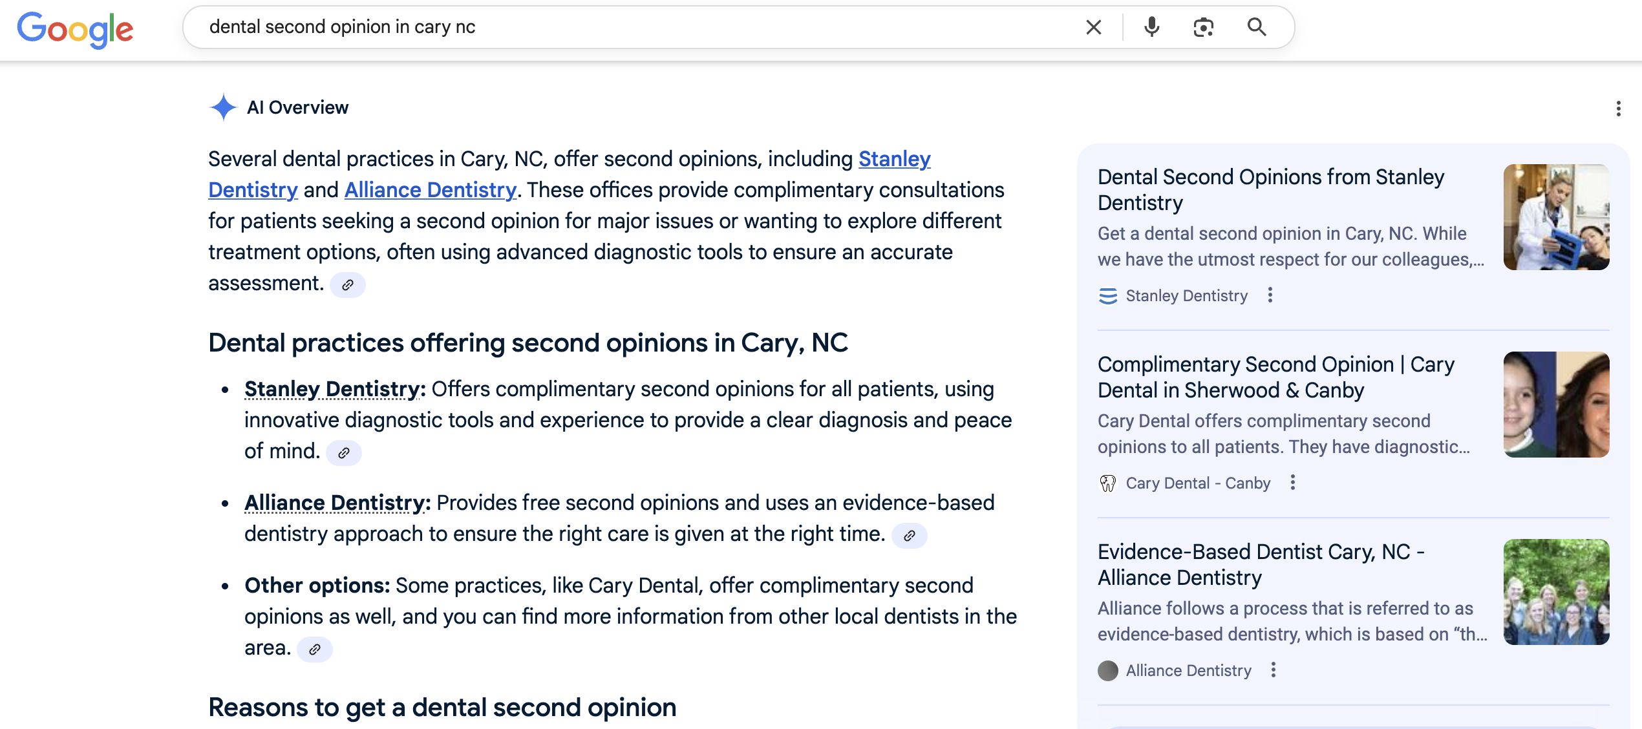
Task: Open more options for Cary Dental - Canby source
Action: click(1292, 483)
